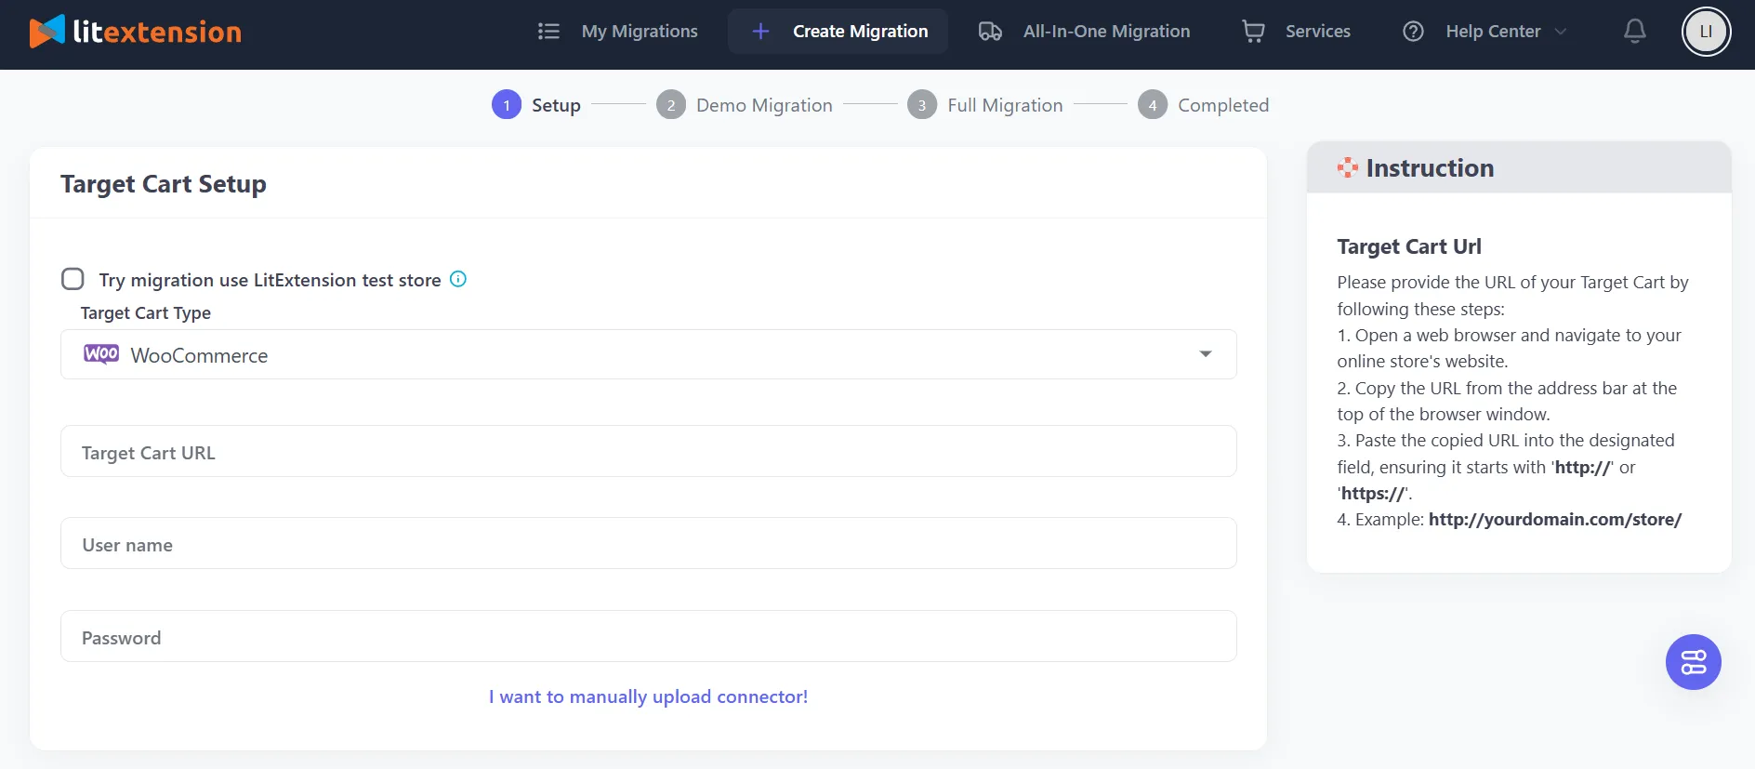The width and height of the screenshot is (1755, 769).
Task: Click the Help Center question mark icon
Action: (1413, 32)
